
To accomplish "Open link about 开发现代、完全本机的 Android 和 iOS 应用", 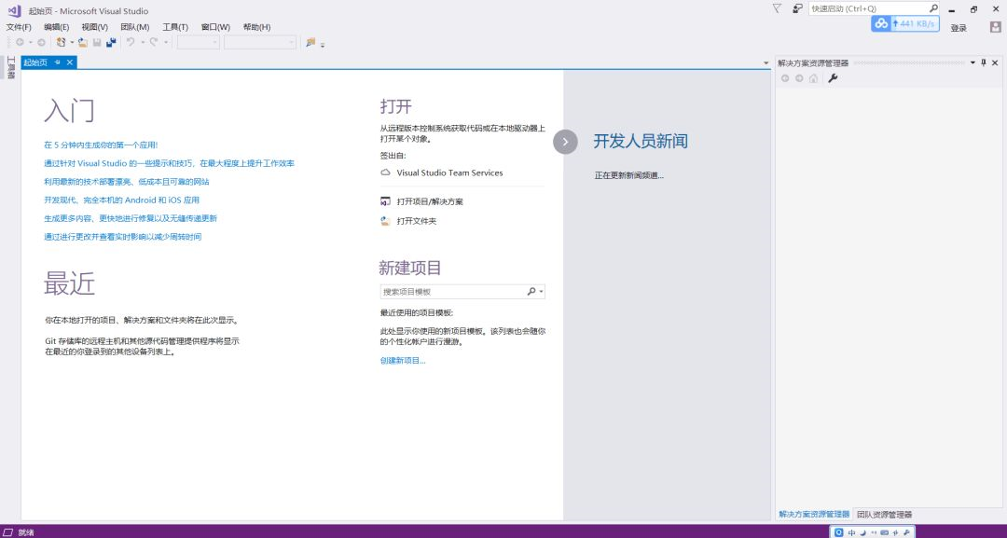I will (x=121, y=200).
